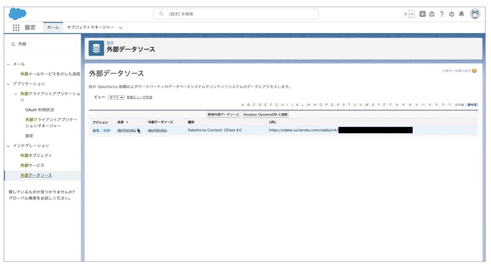
Task: Check notifications via the bell icon
Action: 461,14
